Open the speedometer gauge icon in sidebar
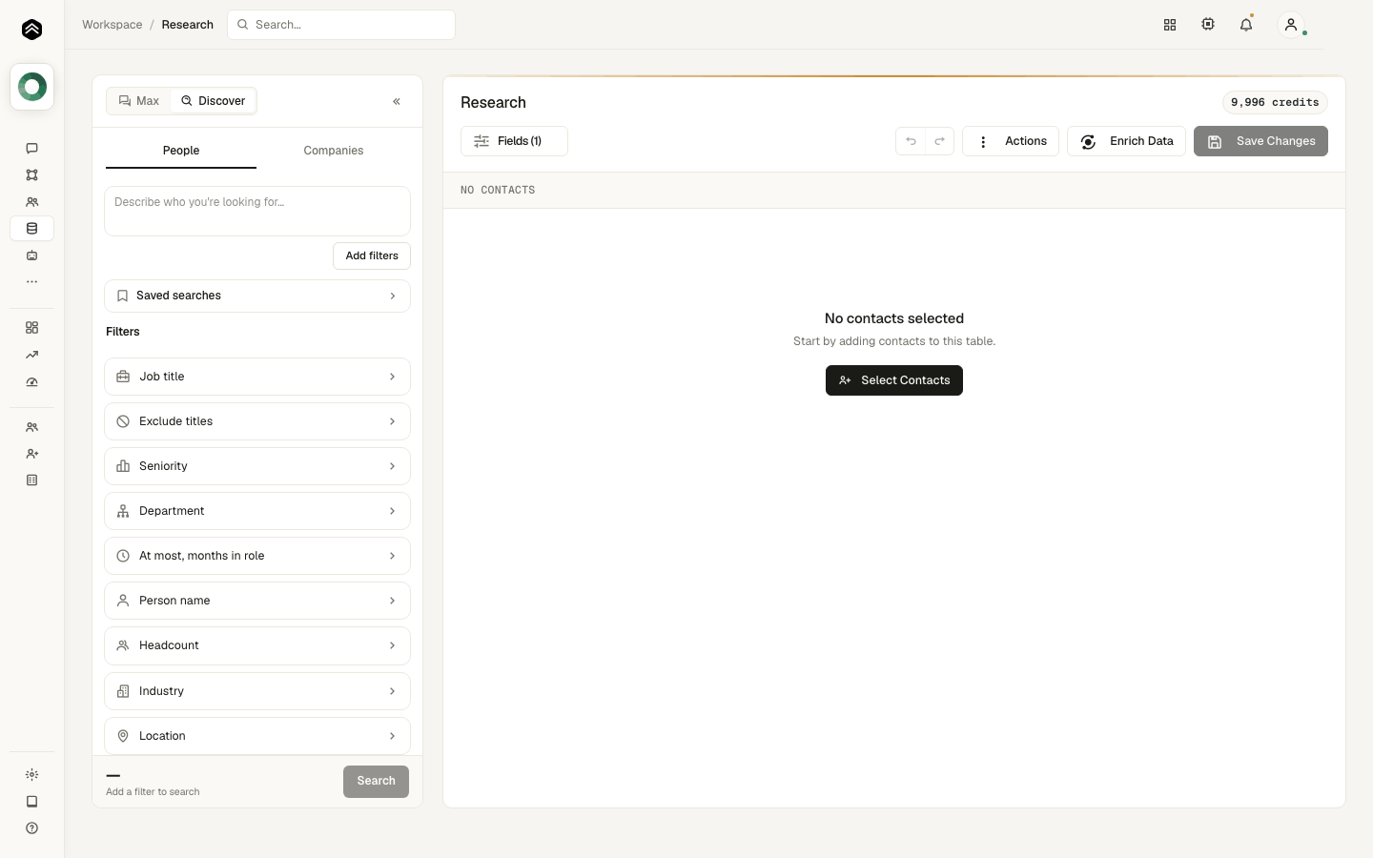The width and height of the screenshot is (1373, 858). [31, 382]
